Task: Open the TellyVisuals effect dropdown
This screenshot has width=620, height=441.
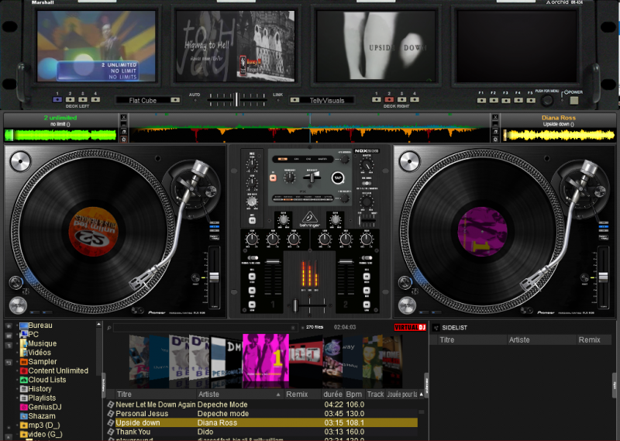Action: pyautogui.click(x=325, y=100)
